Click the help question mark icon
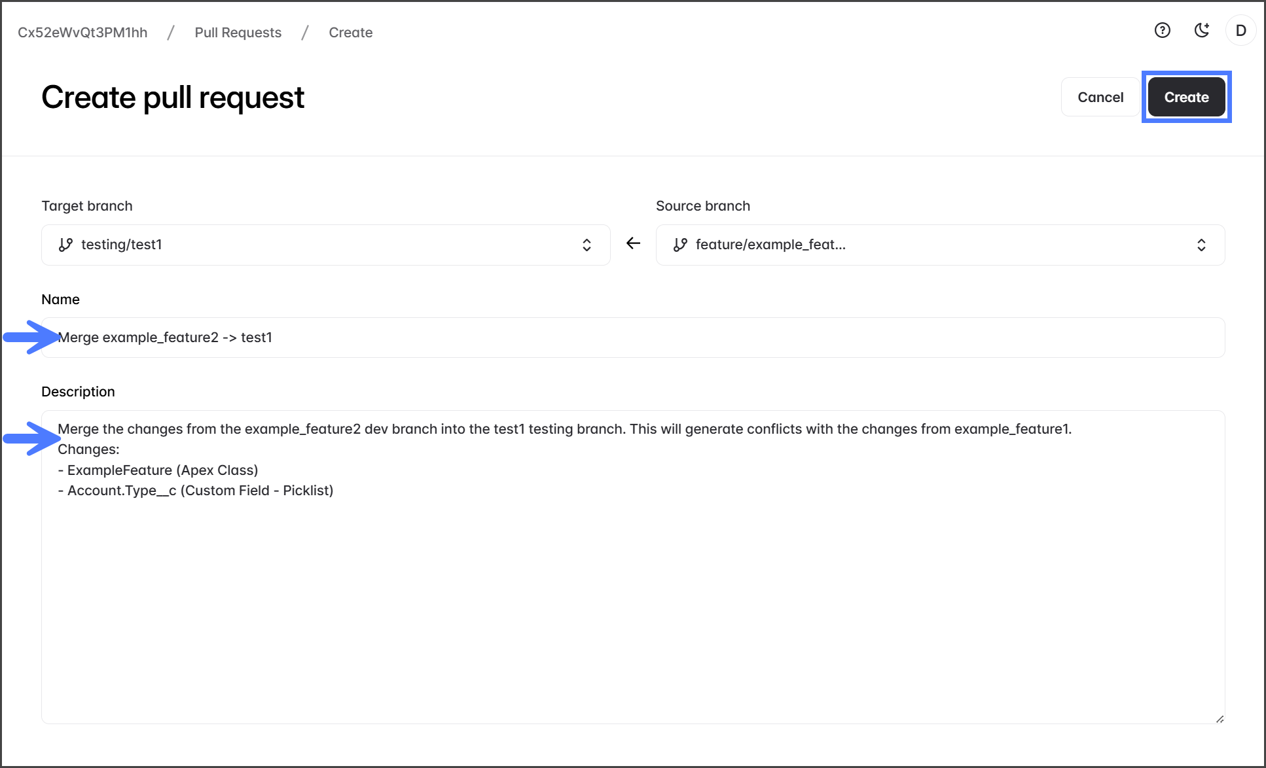1266x768 pixels. tap(1162, 31)
